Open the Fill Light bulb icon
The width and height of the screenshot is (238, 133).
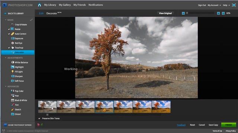[13, 71]
